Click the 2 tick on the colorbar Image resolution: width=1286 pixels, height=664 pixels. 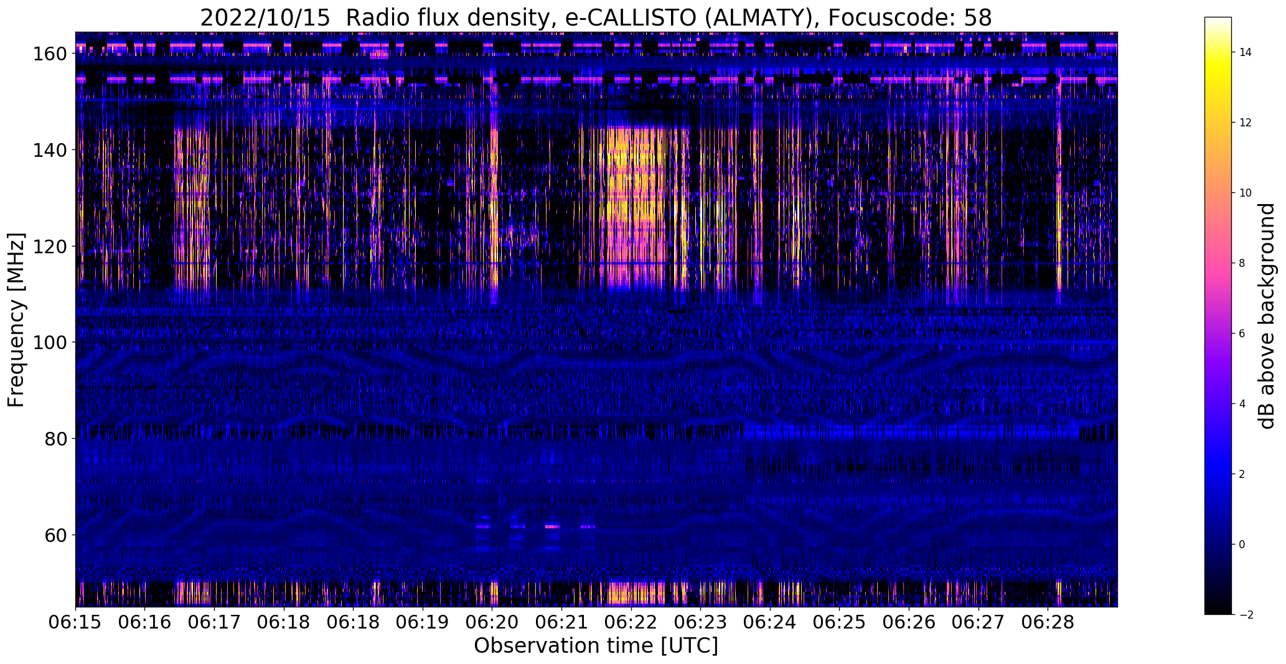(x=1242, y=474)
